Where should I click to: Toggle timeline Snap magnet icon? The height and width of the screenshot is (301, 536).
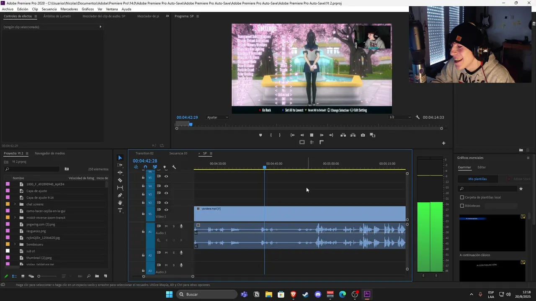click(145, 167)
